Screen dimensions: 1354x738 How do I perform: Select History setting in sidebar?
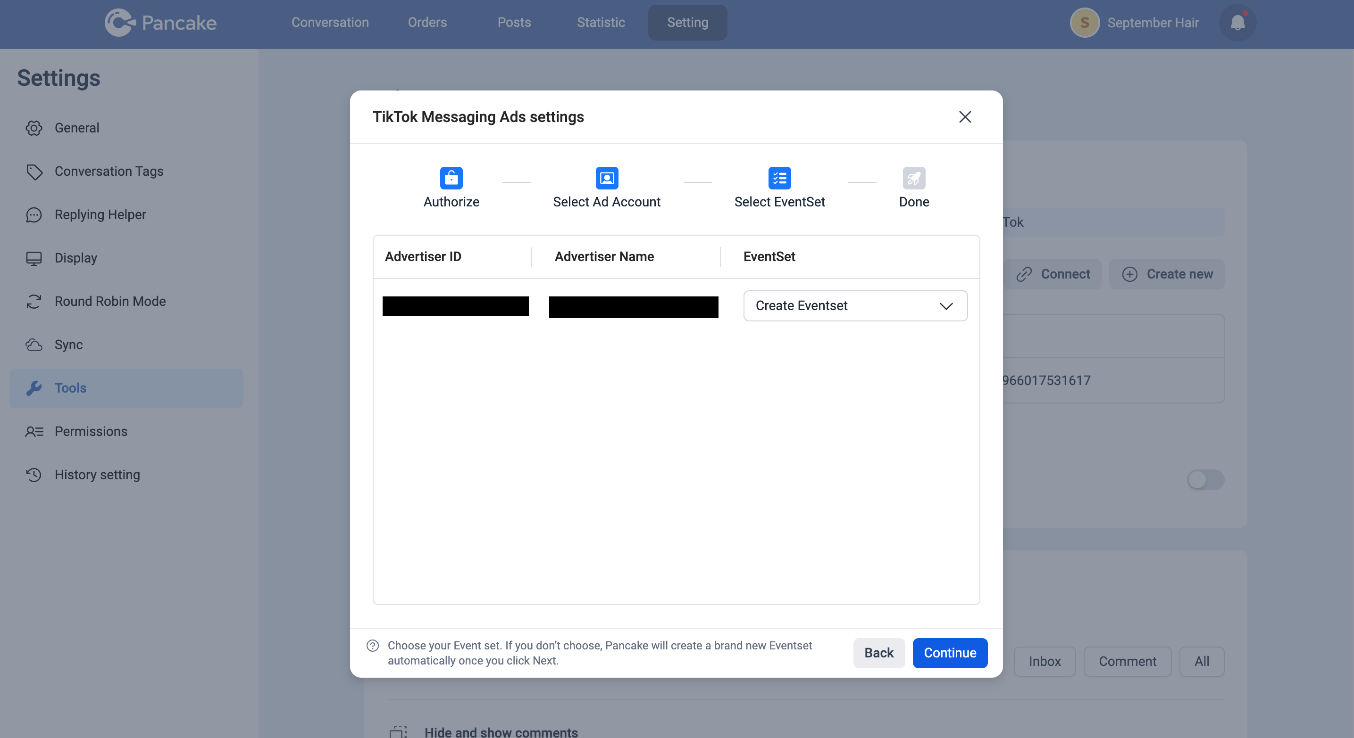click(126, 475)
